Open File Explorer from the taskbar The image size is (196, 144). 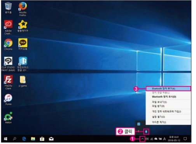(33, 139)
